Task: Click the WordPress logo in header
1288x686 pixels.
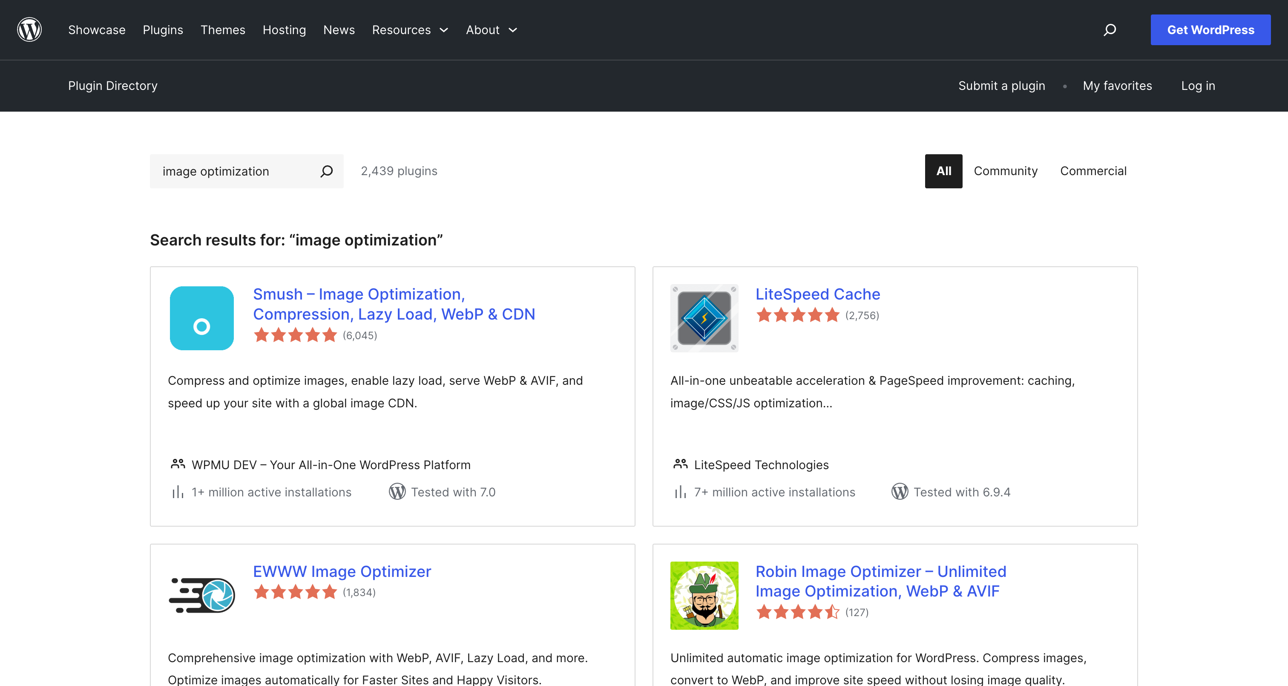Action: coord(29,30)
